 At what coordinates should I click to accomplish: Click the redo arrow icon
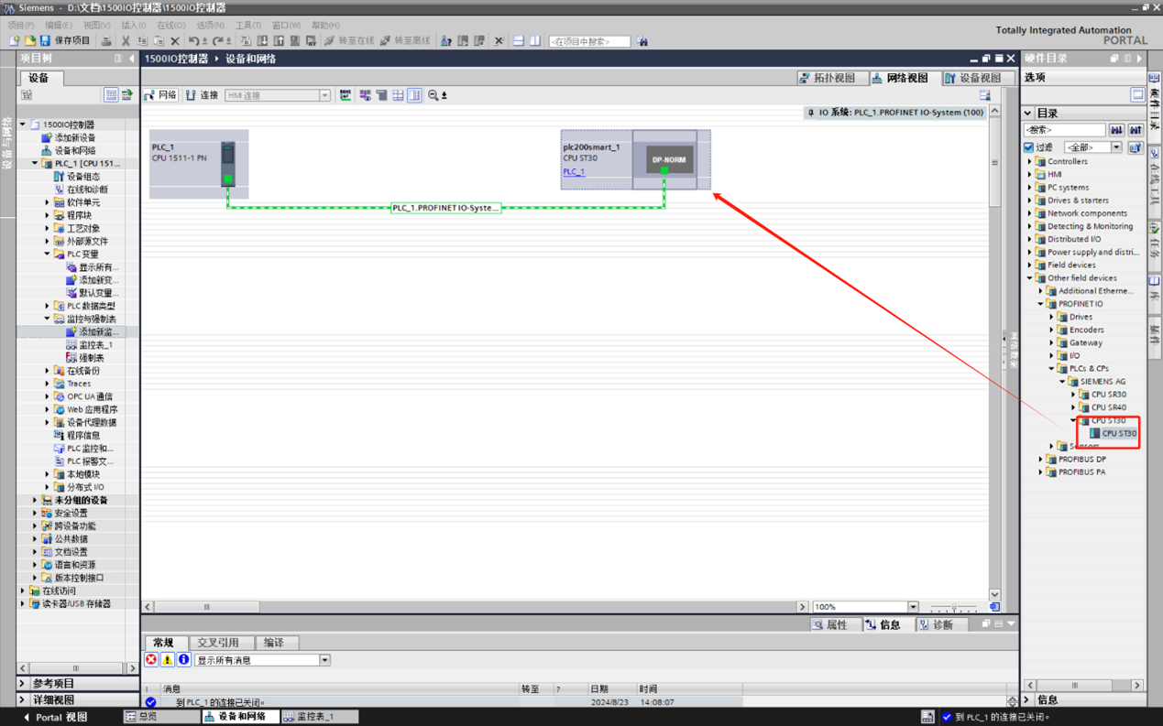point(217,41)
